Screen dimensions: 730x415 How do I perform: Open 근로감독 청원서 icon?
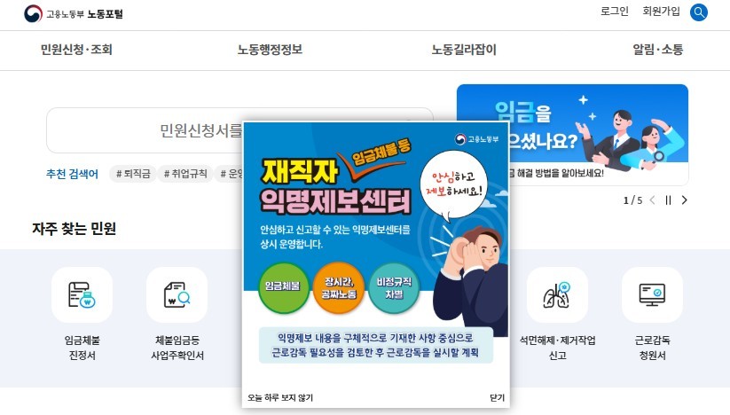tap(652, 295)
